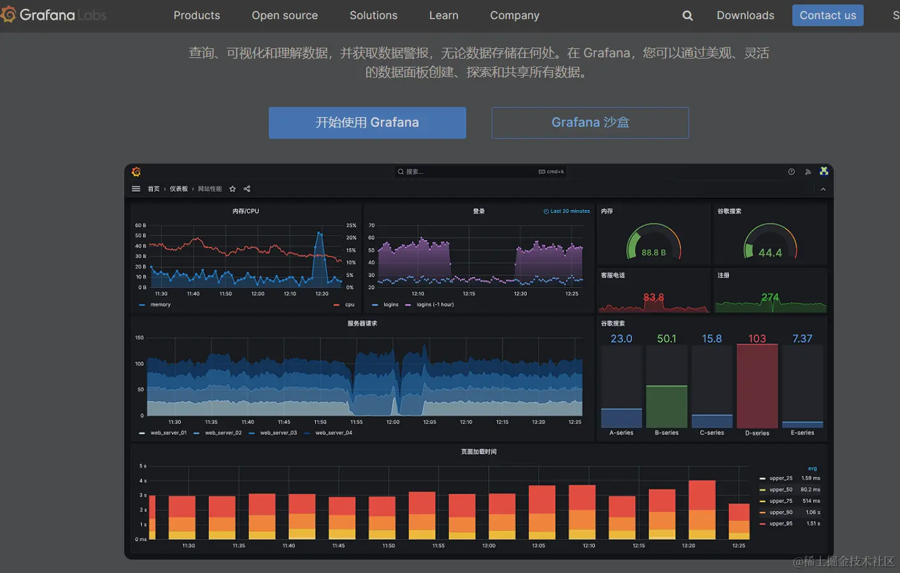Click the help question mark icon
This screenshot has height=573, width=900.
(791, 172)
